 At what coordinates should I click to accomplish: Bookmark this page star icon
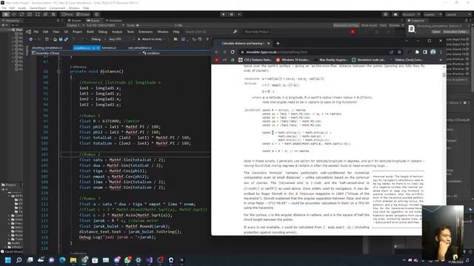pyautogui.click(x=399, y=52)
